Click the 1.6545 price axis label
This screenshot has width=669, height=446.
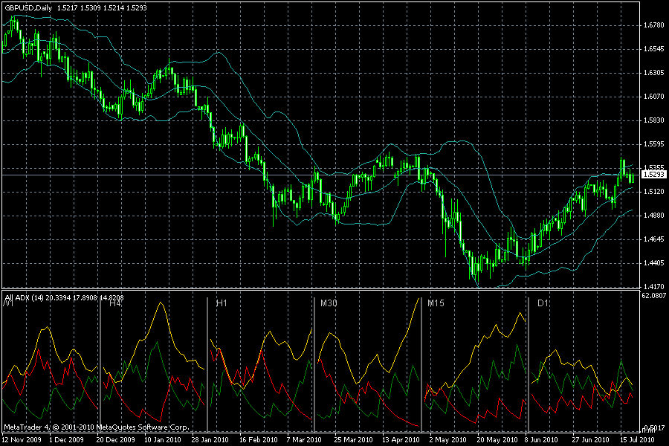coord(654,49)
